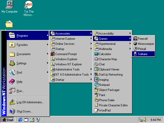The image size is (164, 123).
Task: Select Programs in the Start menu
Action: (x=28, y=36)
